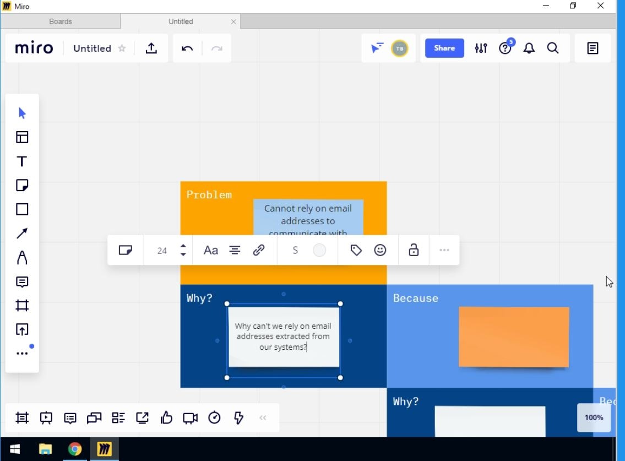
Task: Click the Problem frame heading
Action: coord(209,194)
